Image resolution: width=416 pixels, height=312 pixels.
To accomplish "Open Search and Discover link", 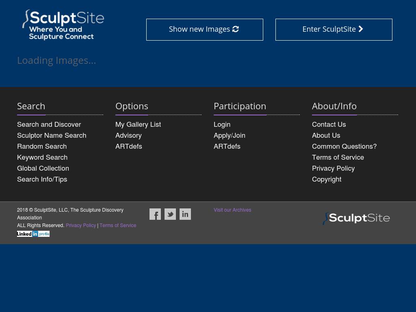I will tap(49, 124).
